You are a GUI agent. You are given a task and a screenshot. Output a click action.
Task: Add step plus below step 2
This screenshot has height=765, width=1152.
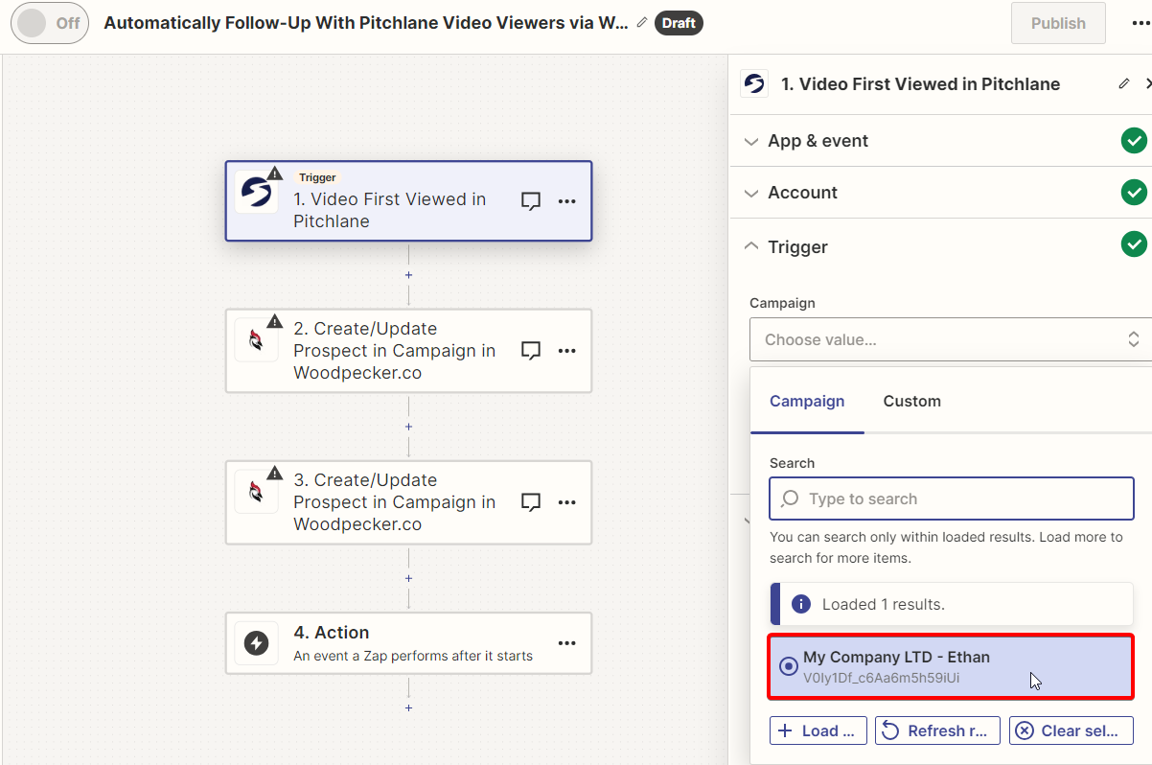(408, 427)
